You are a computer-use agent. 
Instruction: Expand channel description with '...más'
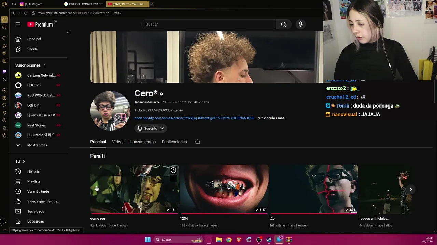pyautogui.click(x=178, y=110)
